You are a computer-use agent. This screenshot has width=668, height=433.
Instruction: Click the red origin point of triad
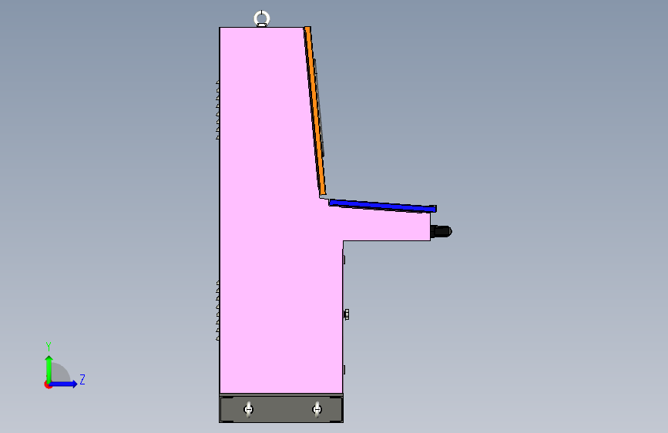point(47,384)
